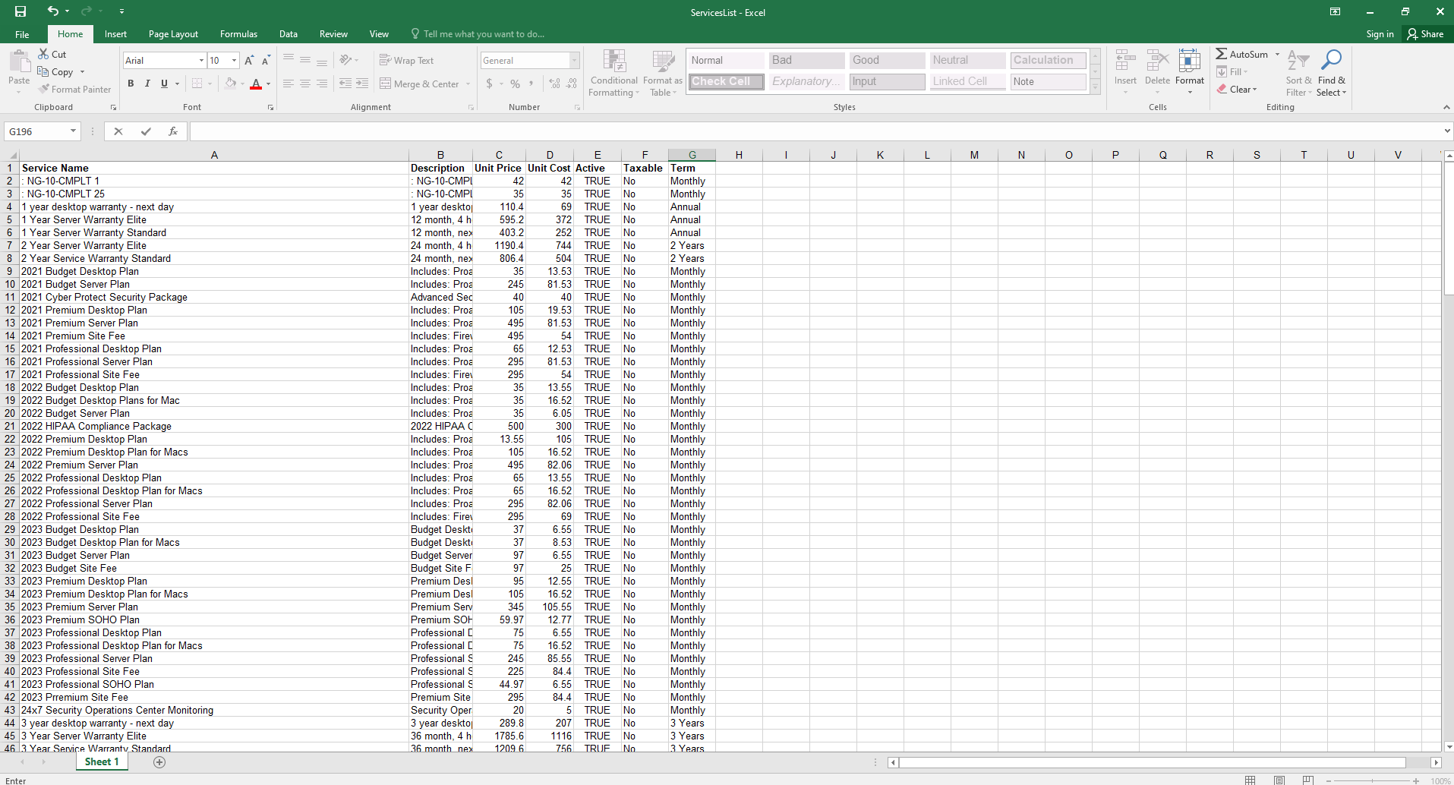Image resolution: width=1454 pixels, height=785 pixels.
Task: Open the number format dropdown (General)
Action: (574, 61)
